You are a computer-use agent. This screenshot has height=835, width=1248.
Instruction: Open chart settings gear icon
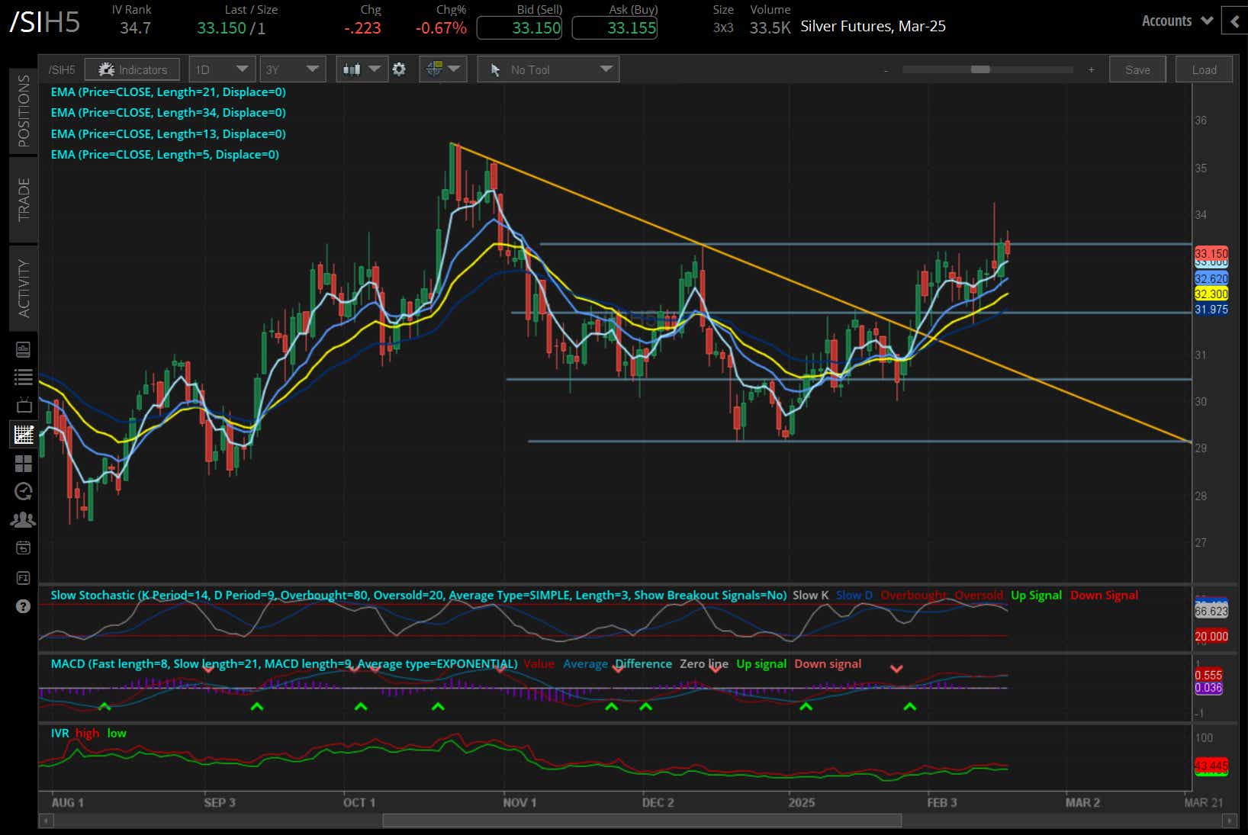399,69
